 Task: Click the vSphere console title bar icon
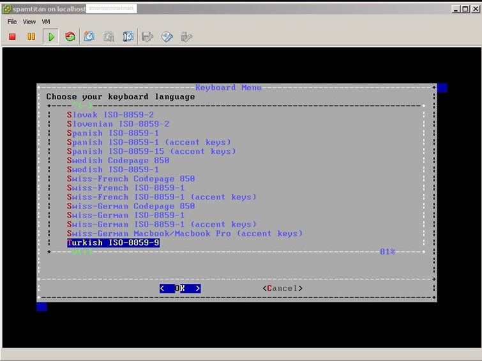[7, 9]
